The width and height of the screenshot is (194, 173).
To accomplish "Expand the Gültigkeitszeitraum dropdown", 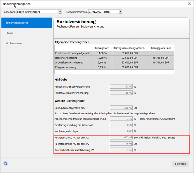I will tap(120, 12).
